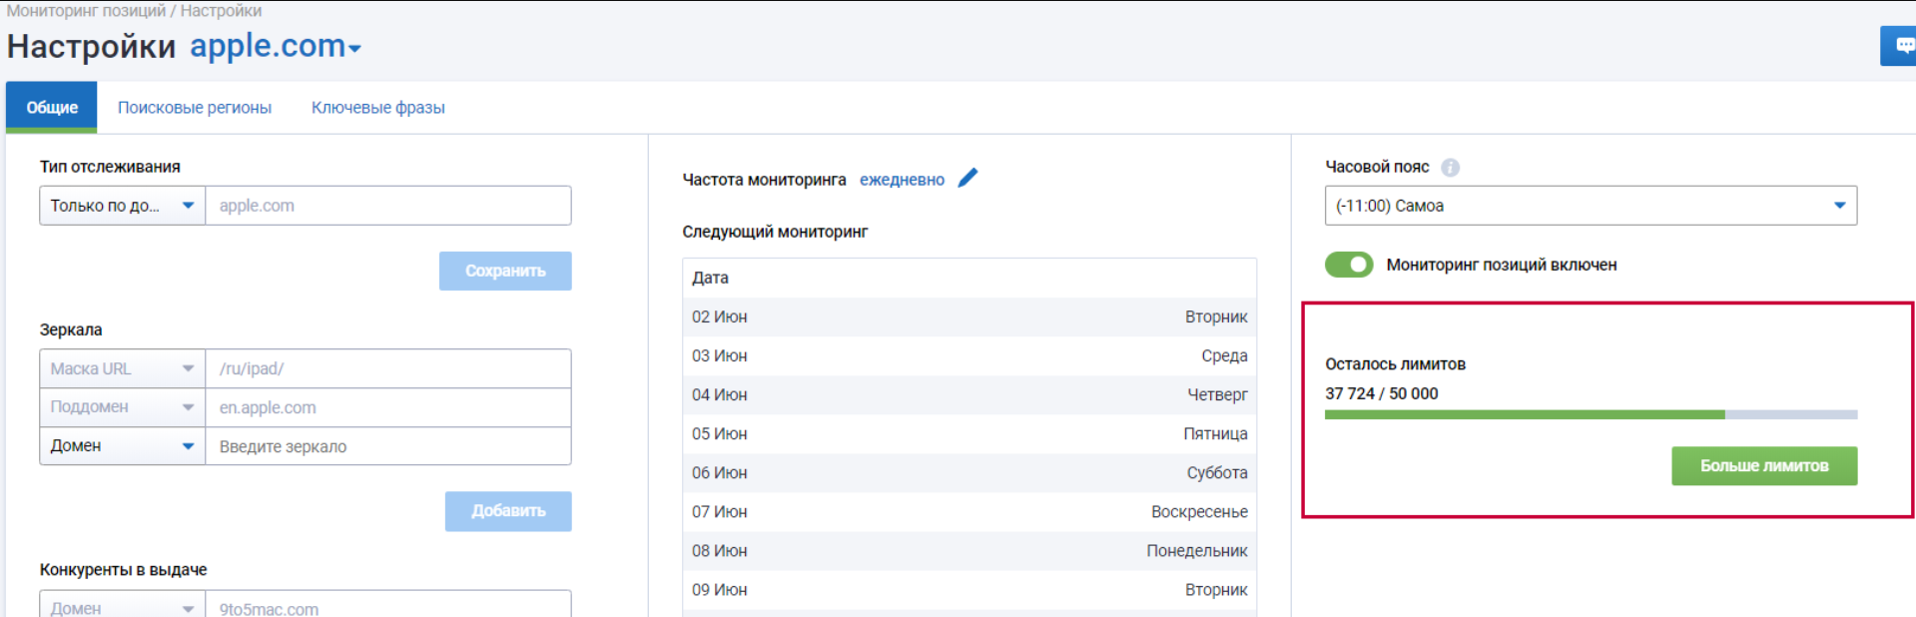The width and height of the screenshot is (1916, 617).
Task: Click the Мониторинг позиций breadcrumb link
Action: click(86, 11)
